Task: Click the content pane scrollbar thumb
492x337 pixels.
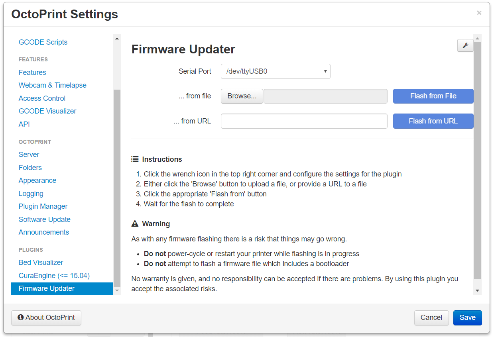Action: click(x=478, y=160)
